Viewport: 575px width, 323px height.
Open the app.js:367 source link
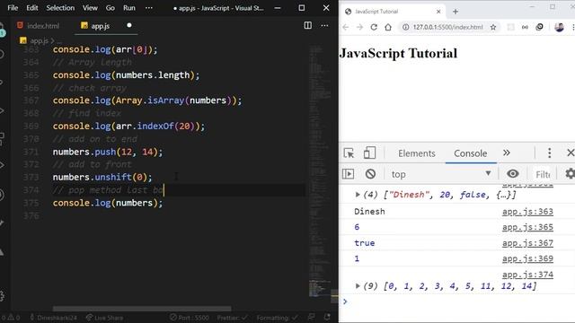[x=527, y=243]
